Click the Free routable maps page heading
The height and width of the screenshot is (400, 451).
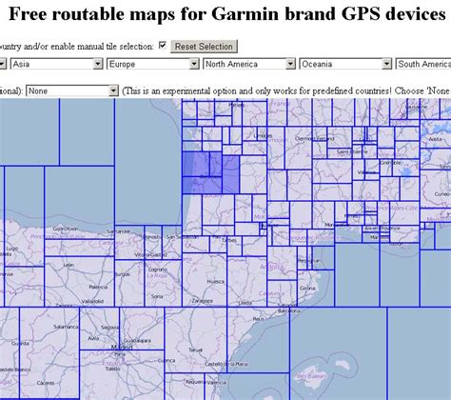click(227, 14)
